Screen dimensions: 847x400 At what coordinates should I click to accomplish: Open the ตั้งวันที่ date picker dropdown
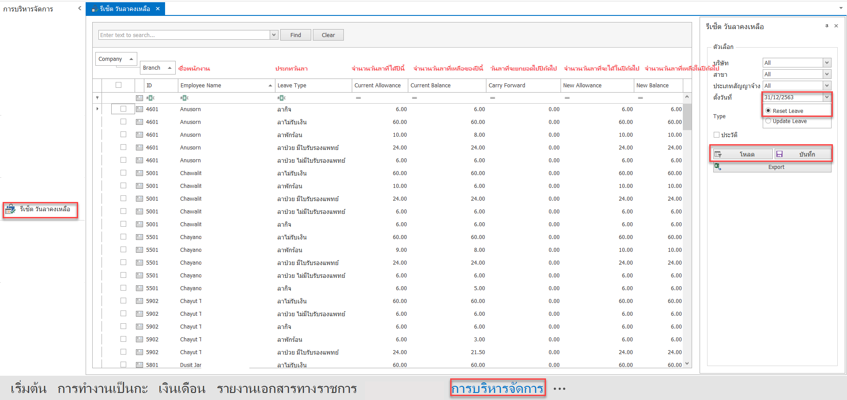tap(827, 97)
